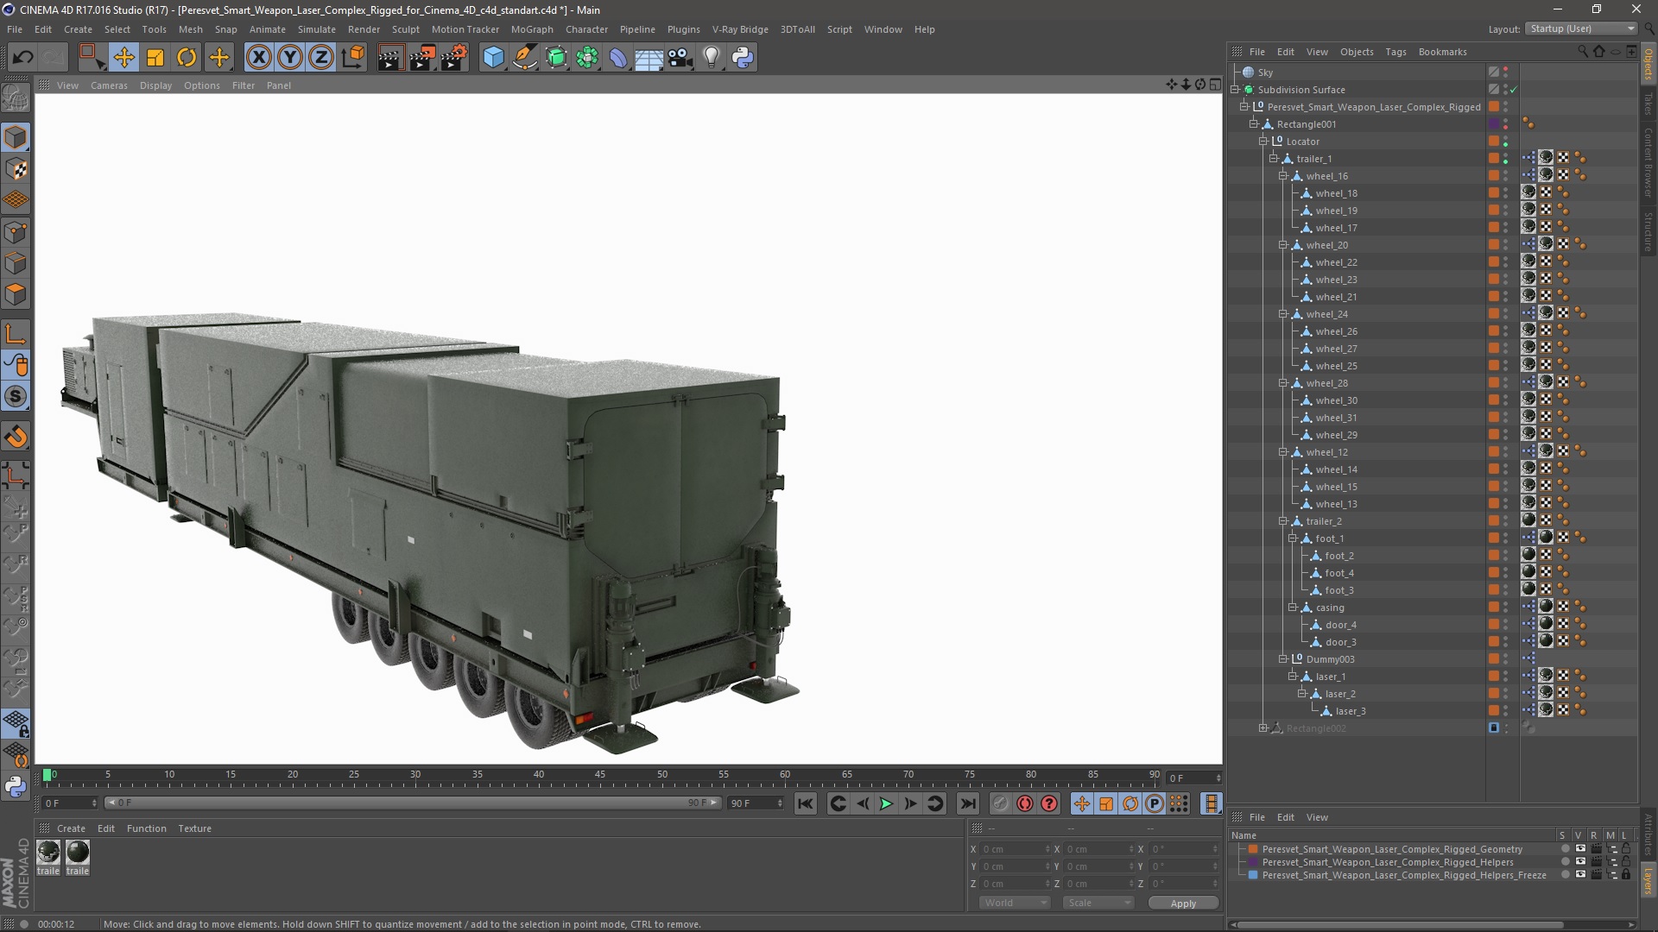
Task: Collapse the Subdivision Surface object
Action: coord(1236,90)
